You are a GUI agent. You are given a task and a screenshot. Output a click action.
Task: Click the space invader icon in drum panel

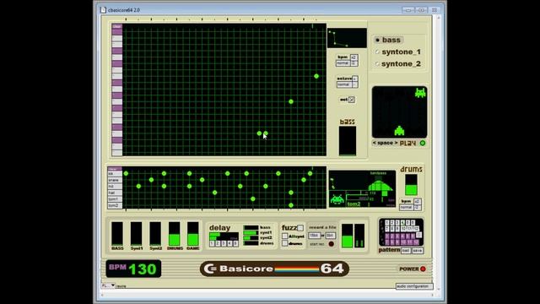pos(337,199)
